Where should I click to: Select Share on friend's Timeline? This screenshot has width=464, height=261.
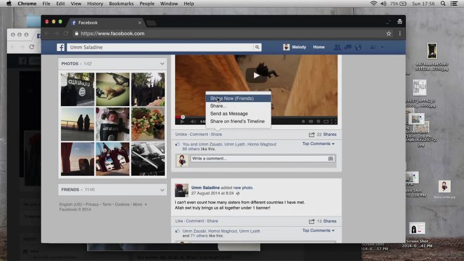(238, 121)
